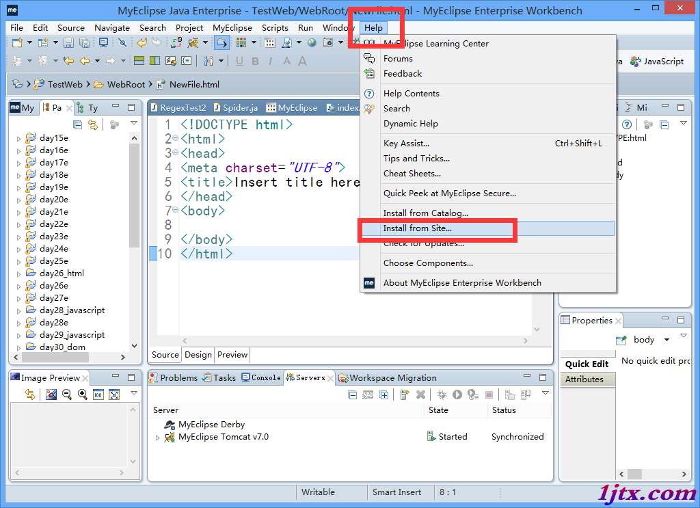Close the Servers tab with X
The image size is (700, 508).
pos(330,379)
